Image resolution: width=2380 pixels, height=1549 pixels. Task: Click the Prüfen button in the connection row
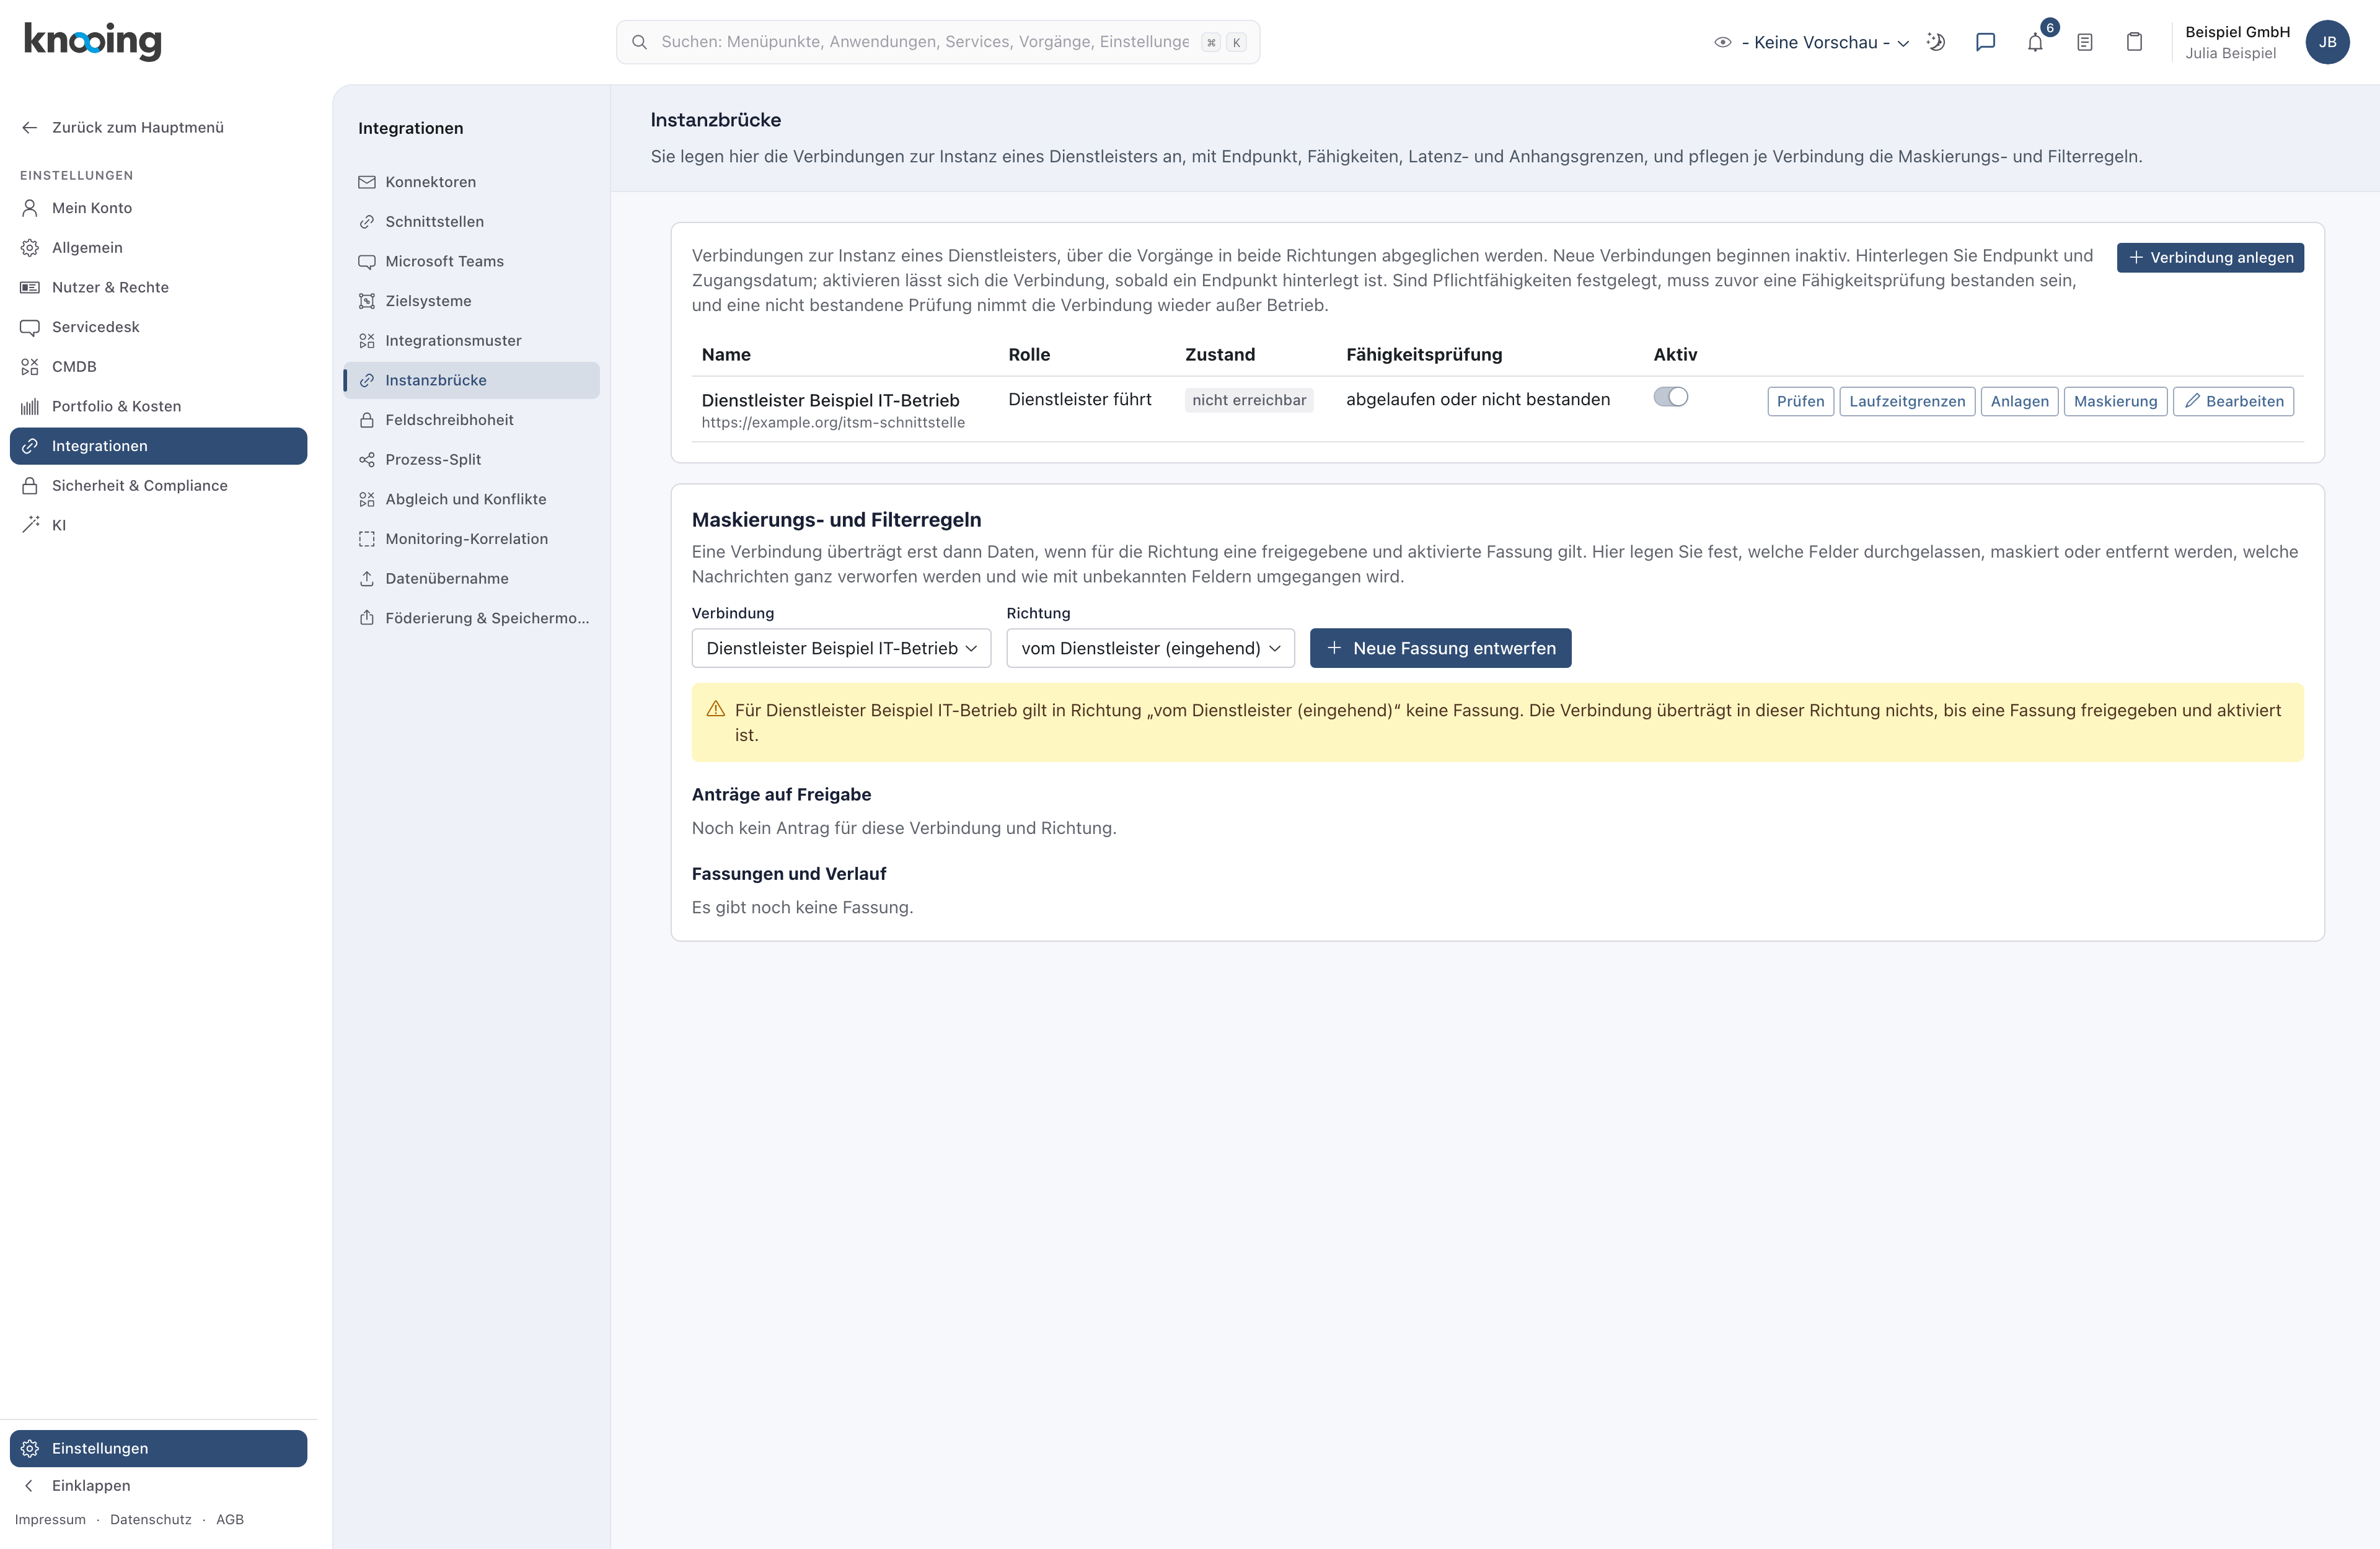1800,401
